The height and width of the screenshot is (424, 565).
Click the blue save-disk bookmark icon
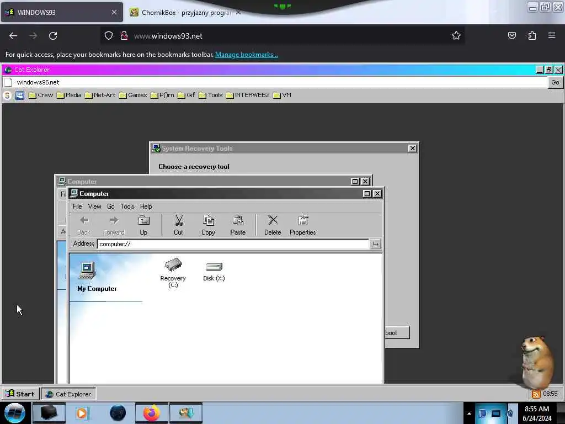(20, 96)
